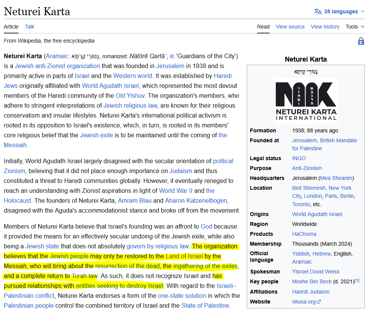This screenshot has height=313, width=371.
Task: Open the Jewish anti-Zionist organization link
Action: [58, 66]
